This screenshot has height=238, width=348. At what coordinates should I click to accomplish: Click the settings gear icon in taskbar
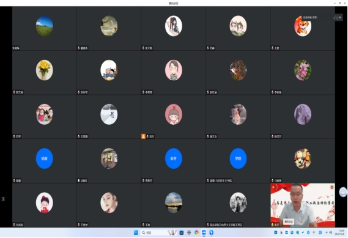tap(189, 232)
